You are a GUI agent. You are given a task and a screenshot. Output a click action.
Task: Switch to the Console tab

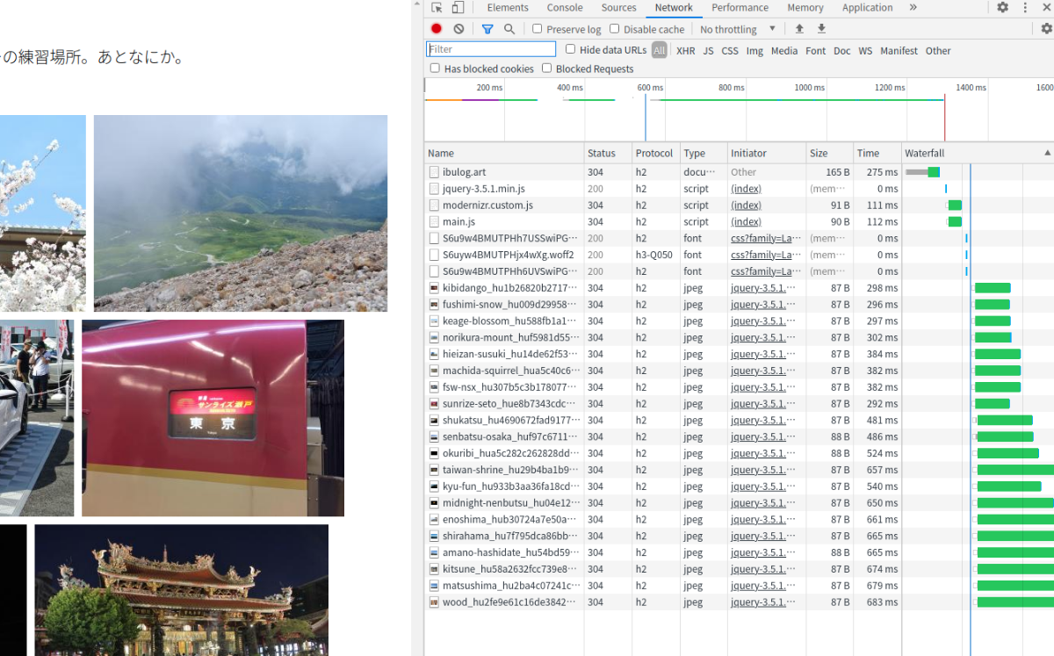pyautogui.click(x=565, y=8)
